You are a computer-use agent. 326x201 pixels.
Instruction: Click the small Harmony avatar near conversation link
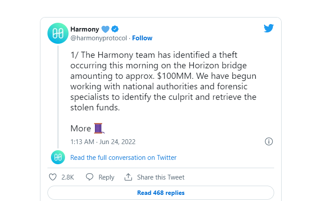coord(58,157)
